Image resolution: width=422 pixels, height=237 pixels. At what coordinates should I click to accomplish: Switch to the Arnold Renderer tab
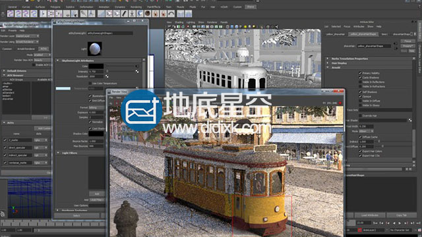tap(26, 49)
